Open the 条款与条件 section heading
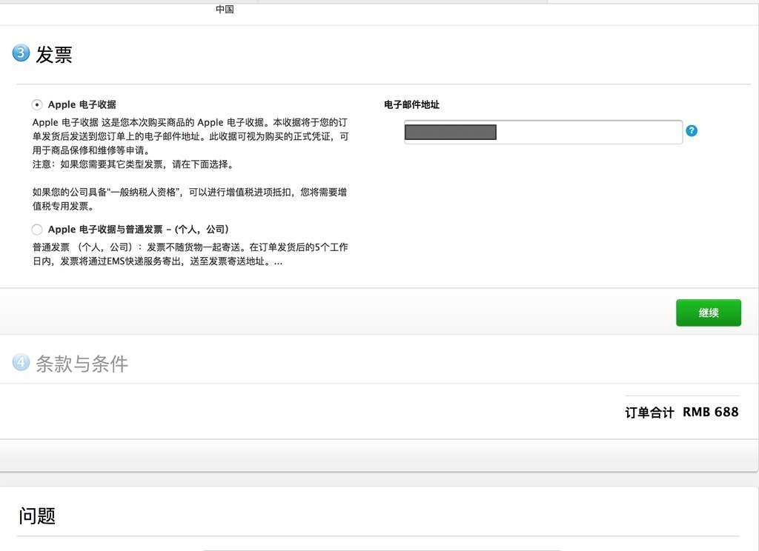The image size is (759, 551). (x=82, y=364)
